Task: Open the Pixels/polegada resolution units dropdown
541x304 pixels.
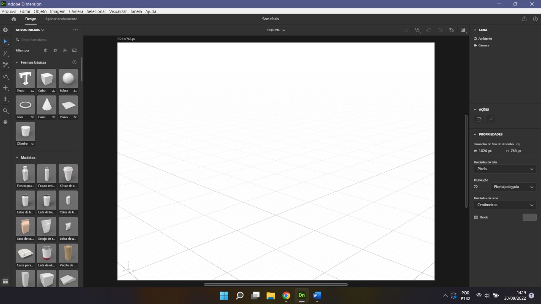Action: pos(513,187)
